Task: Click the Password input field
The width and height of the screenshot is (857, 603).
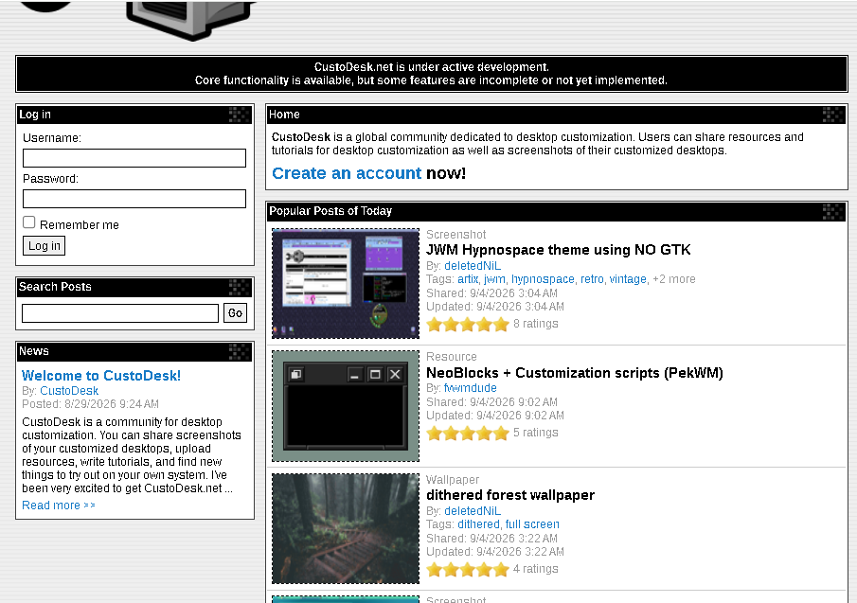Action: (x=134, y=198)
